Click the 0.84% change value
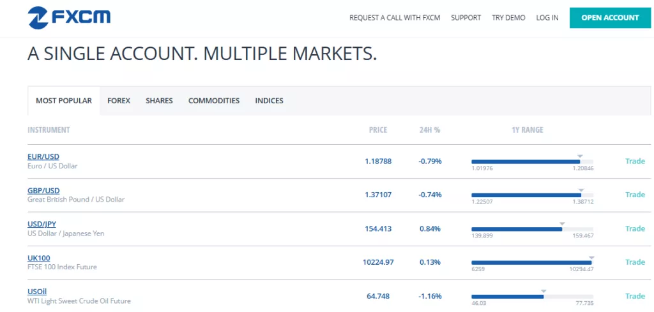This screenshot has width=654, height=312. [430, 228]
